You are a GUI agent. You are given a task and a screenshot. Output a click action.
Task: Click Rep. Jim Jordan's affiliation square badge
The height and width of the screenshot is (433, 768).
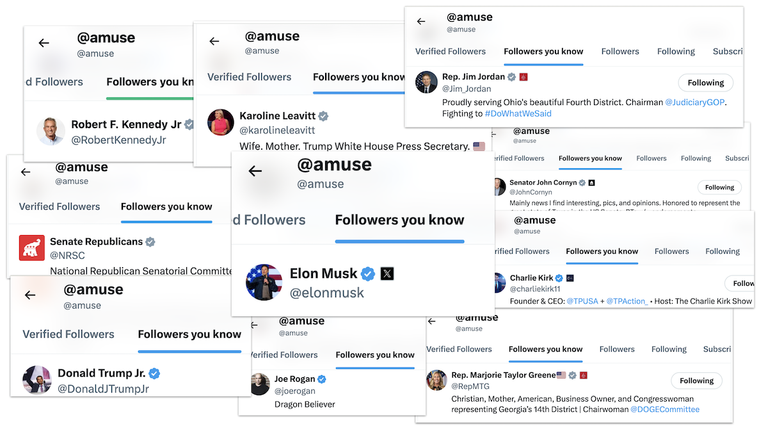tap(524, 76)
